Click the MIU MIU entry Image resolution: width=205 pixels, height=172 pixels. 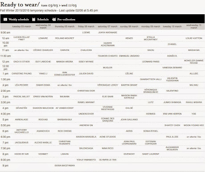click(194, 85)
